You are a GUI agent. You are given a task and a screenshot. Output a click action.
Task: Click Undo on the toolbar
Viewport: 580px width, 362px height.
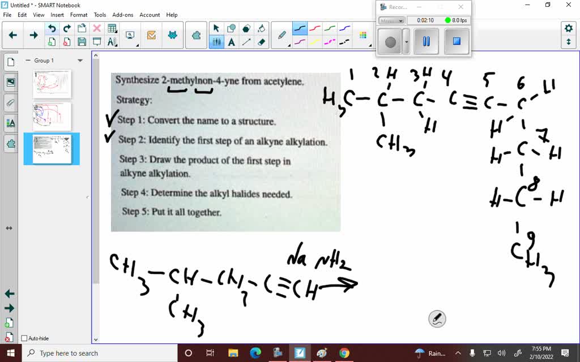52,27
